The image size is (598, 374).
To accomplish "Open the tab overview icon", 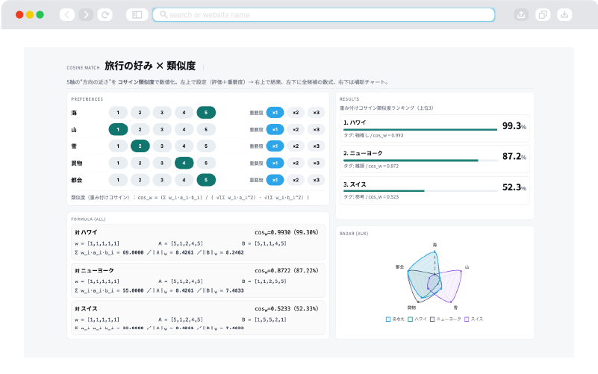I will 543,14.
